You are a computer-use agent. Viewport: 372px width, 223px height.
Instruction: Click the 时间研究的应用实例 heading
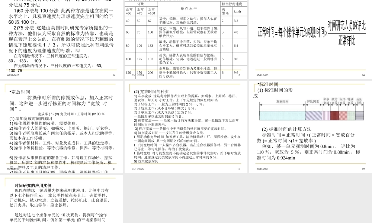click(x=33, y=185)
